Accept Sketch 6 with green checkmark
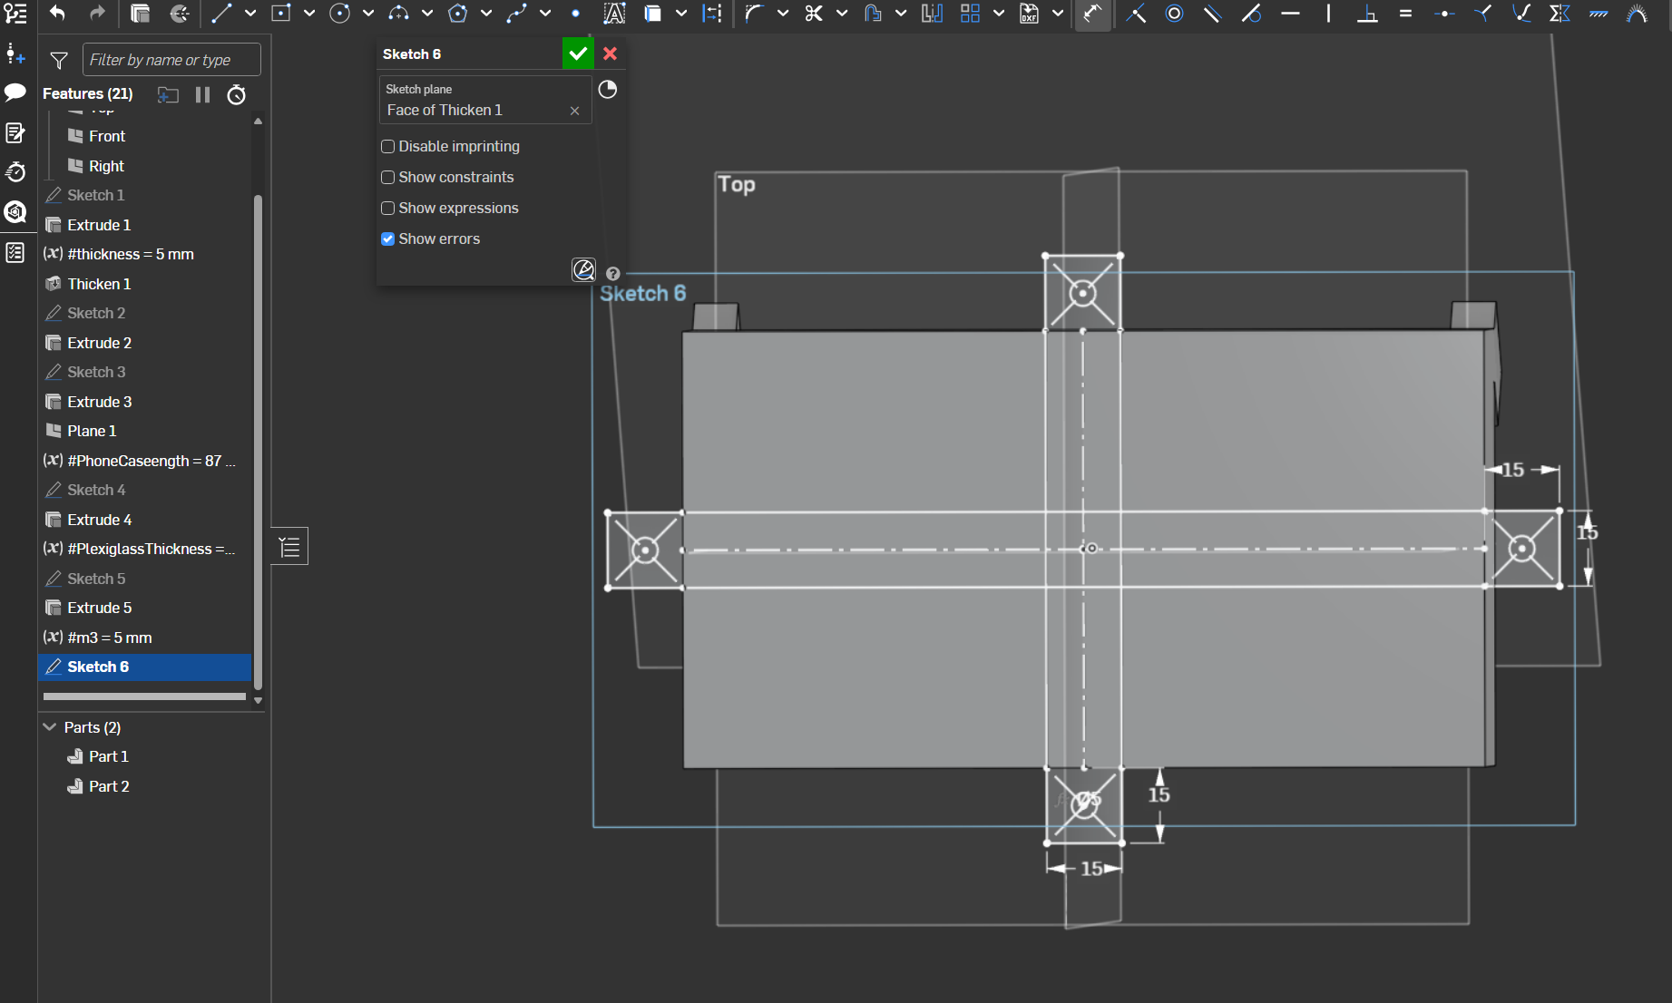The height and width of the screenshot is (1003, 1672). 578,54
